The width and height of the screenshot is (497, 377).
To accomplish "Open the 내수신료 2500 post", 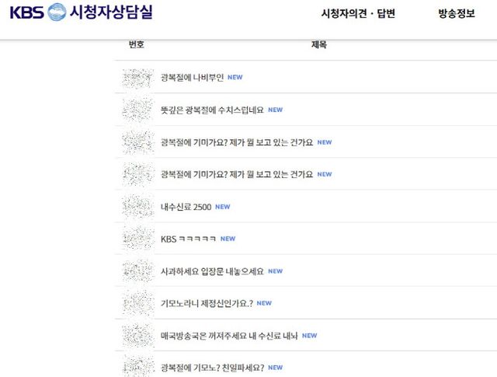I will point(185,207).
